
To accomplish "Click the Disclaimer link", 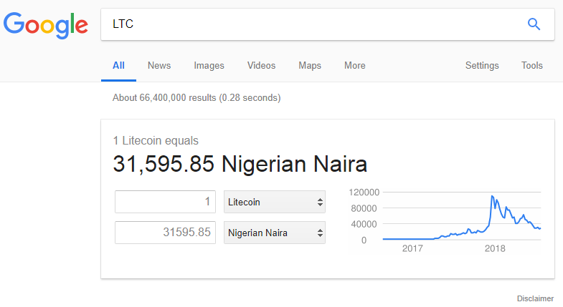I will point(535,298).
